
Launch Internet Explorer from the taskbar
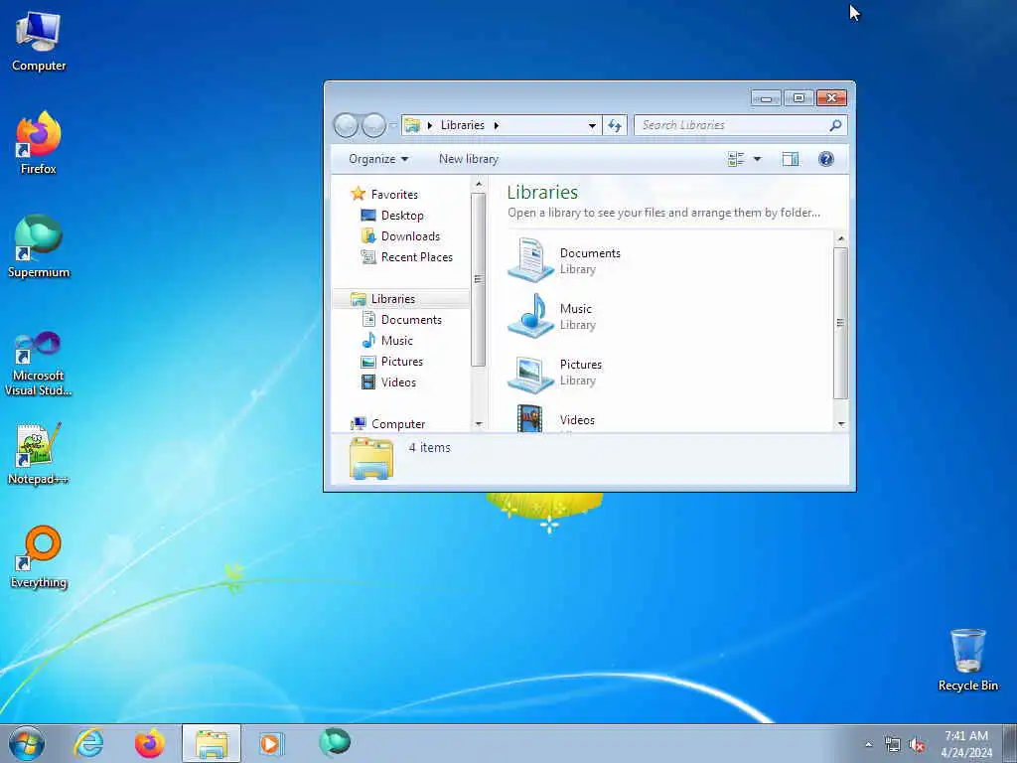(x=88, y=743)
